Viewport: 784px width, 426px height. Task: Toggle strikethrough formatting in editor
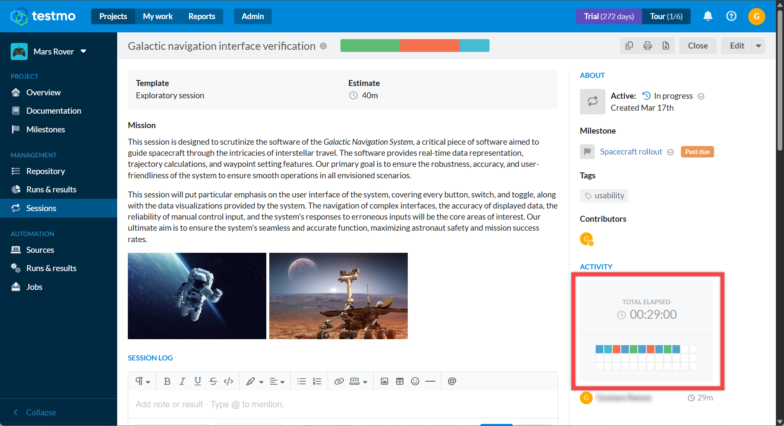pyautogui.click(x=213, y=381)
